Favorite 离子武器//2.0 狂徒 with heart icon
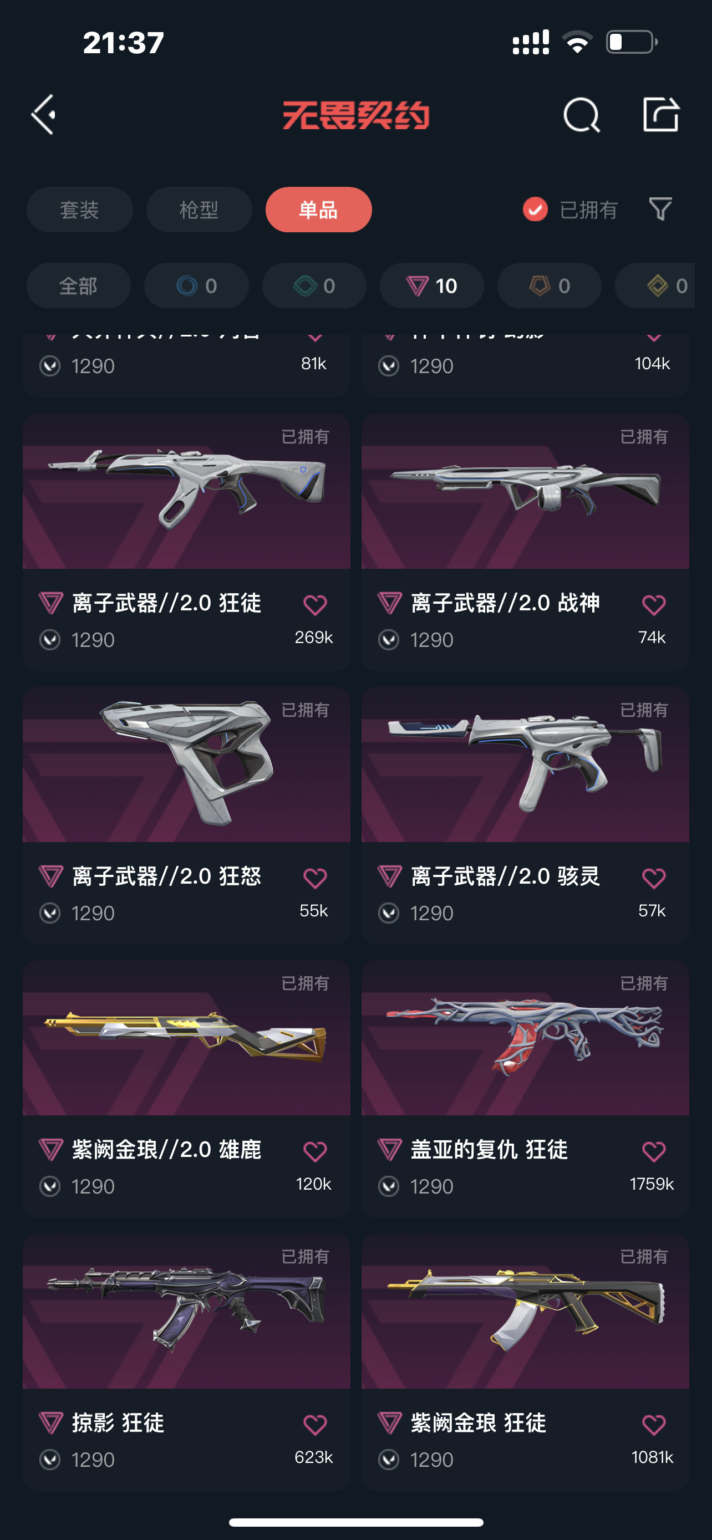 [x=315, y=605]
